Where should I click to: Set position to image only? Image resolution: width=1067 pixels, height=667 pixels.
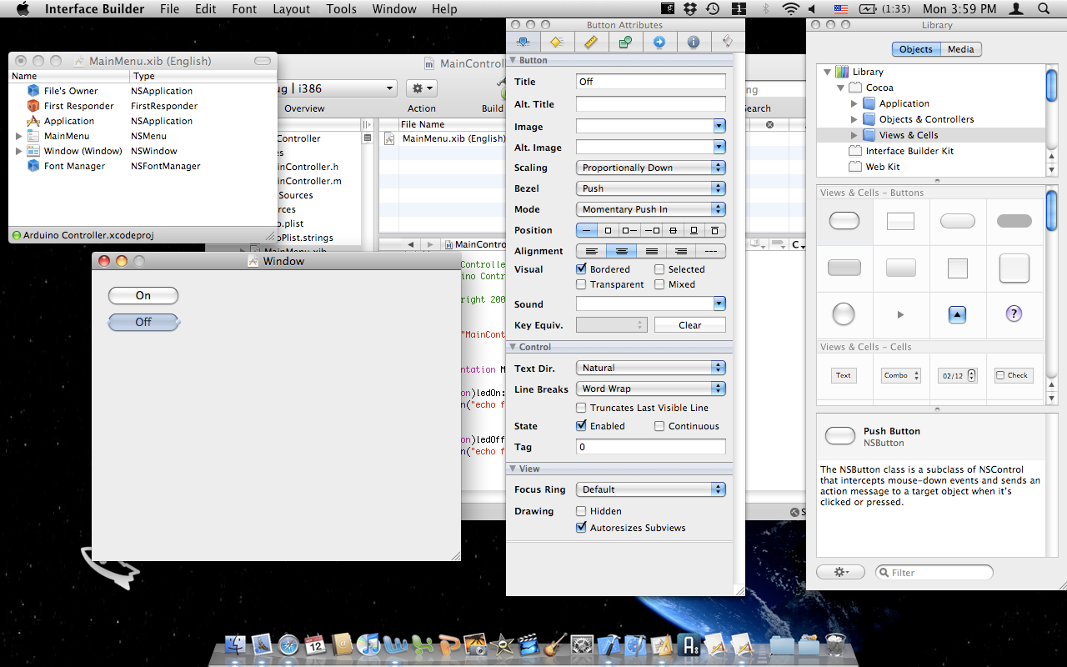pos(608,230)
